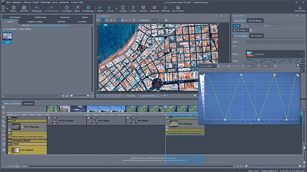Click the Rückgängig undo arrow
This screenshot has width=307, height=172.
point(37,8)
